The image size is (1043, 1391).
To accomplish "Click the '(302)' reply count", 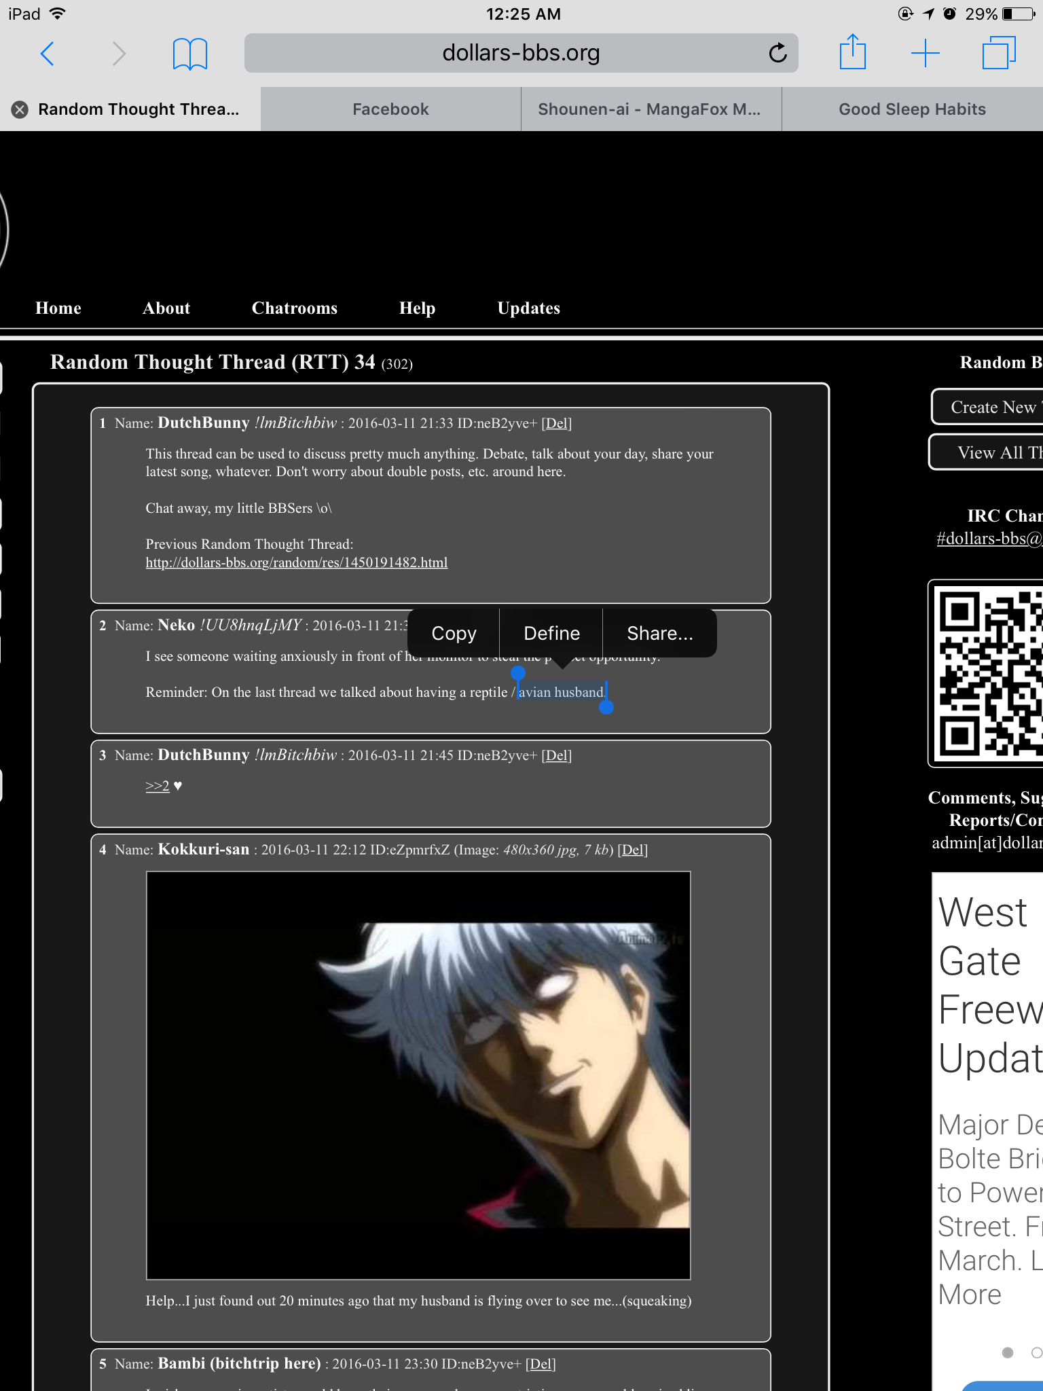I will tap(397, 364).
